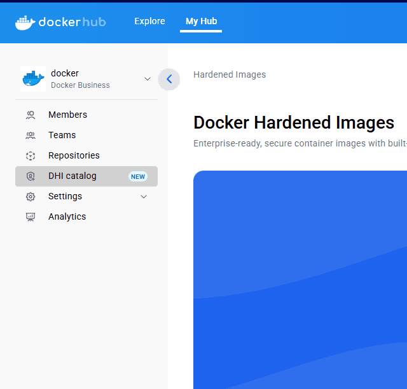Screen dimensions: 407x389
Task: Click the Teams group icon in sidebar
Action: click(31, 136)
